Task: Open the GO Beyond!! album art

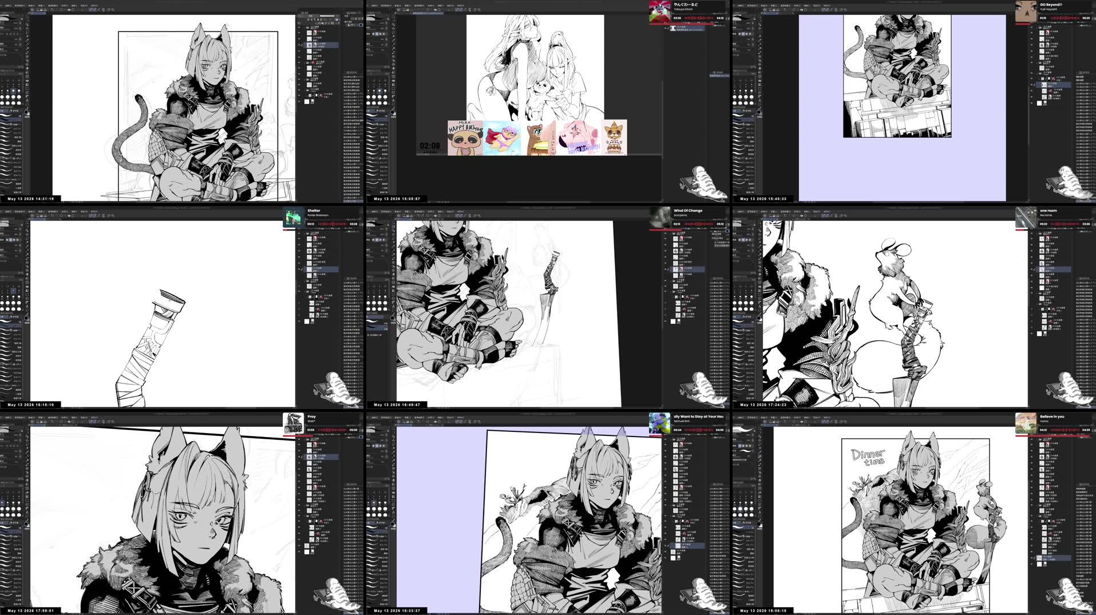Action: click(1026, 11)
